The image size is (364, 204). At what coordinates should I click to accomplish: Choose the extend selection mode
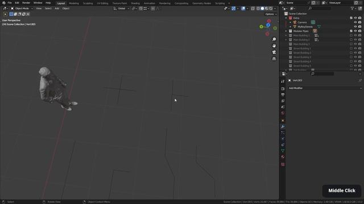coord(15,14)
